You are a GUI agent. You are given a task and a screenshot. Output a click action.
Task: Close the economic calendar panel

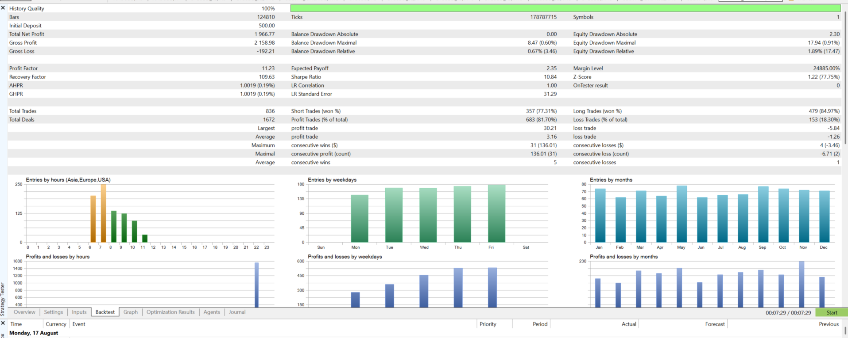point(3,323)
